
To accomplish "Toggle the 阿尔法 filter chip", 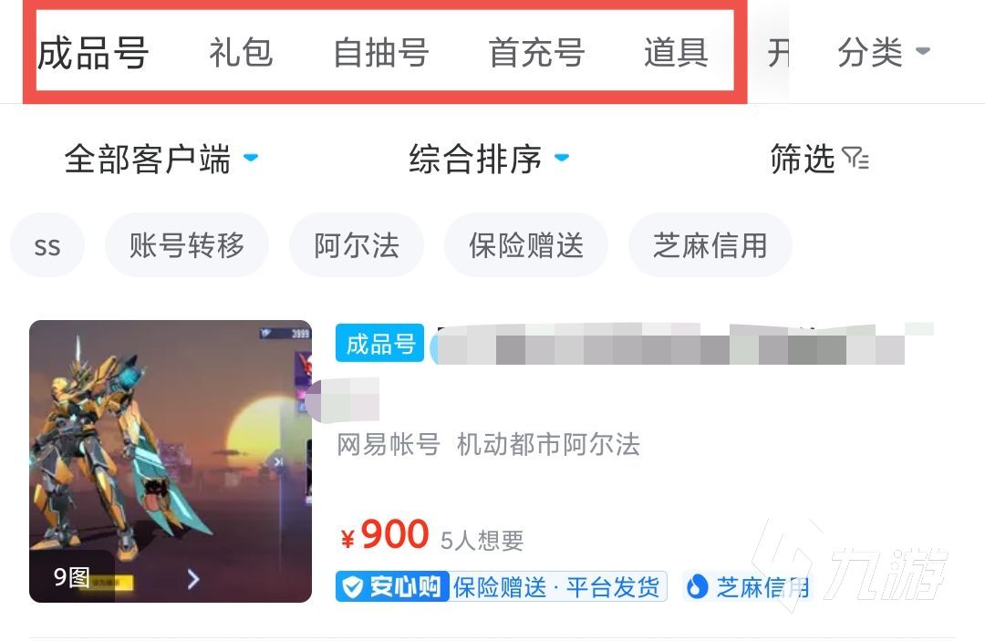I will point(357,245).
